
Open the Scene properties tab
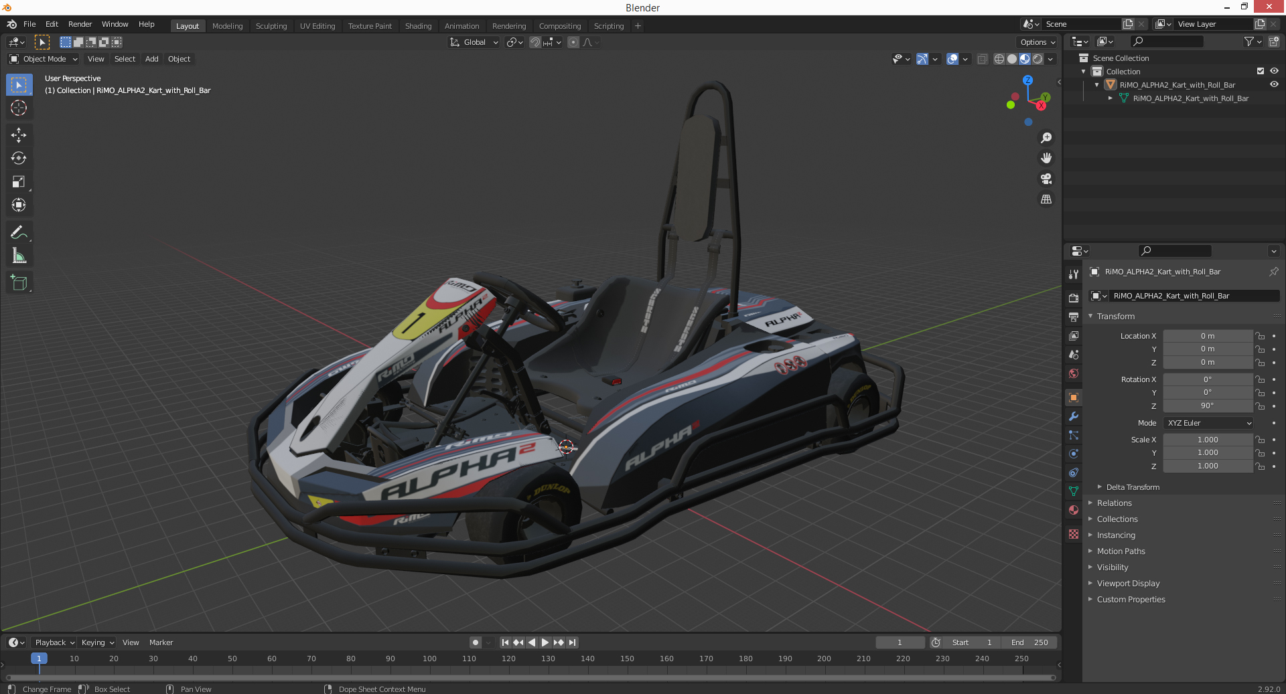(x=1074, y=355)
